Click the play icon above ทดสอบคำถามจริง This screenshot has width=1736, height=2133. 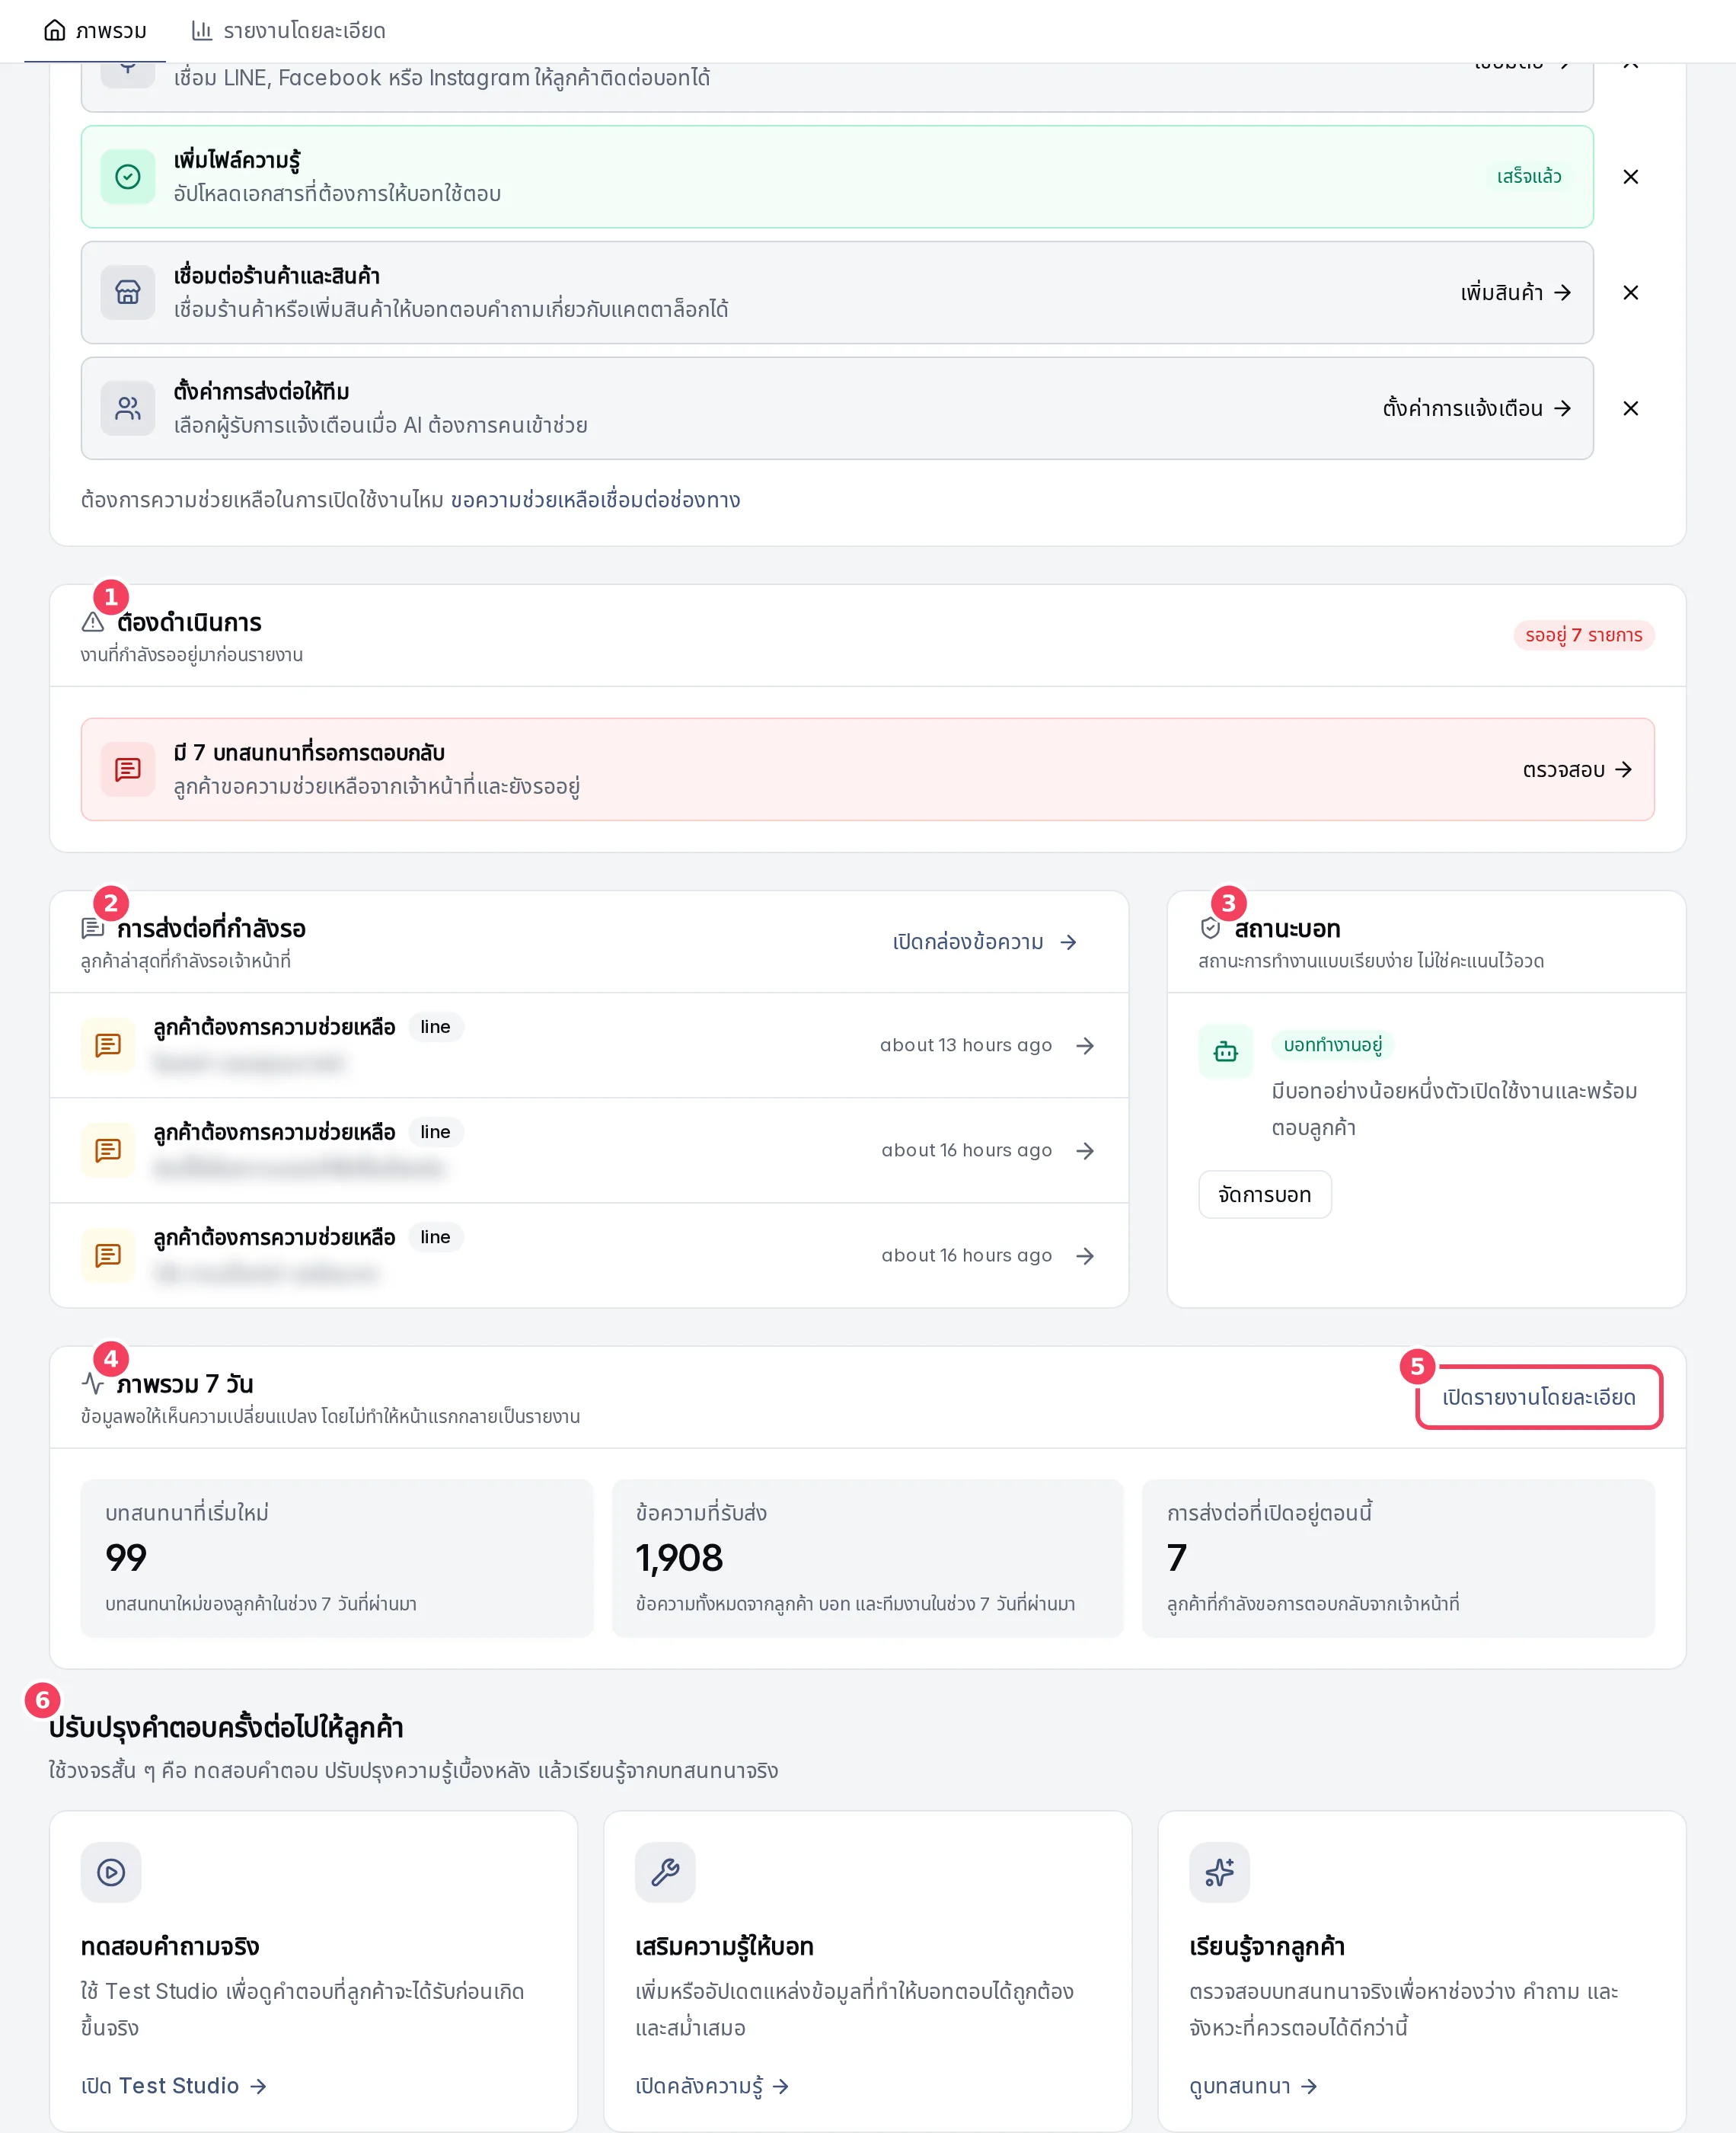(111, 1872)
